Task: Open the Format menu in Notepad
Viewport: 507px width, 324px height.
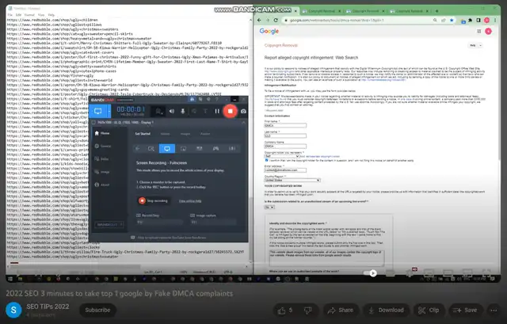Action: click(x=31, y=14)
